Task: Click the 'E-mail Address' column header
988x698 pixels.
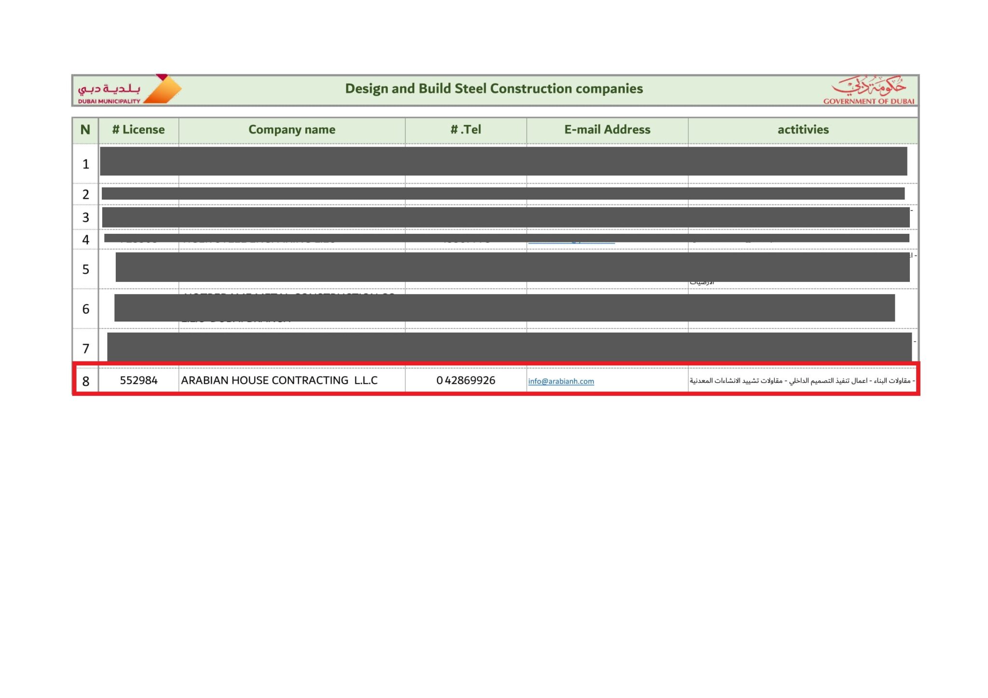Action: (607, 130)
